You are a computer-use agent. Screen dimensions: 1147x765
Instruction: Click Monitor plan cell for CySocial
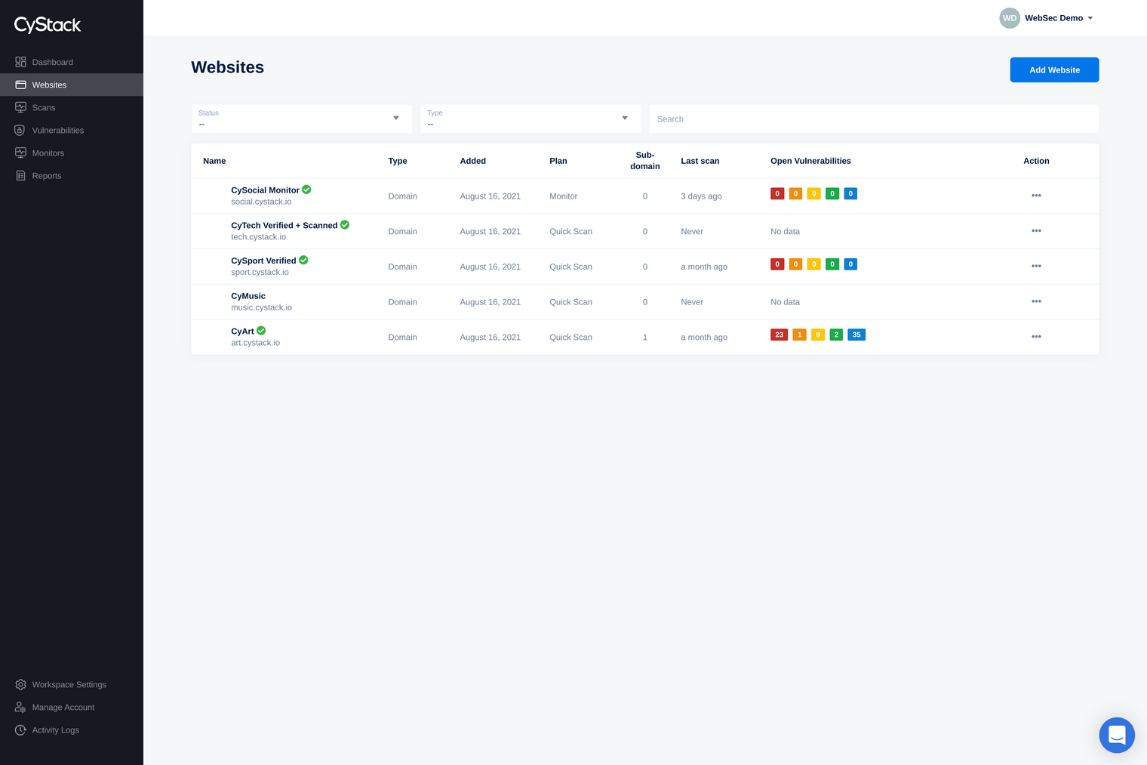563,196
